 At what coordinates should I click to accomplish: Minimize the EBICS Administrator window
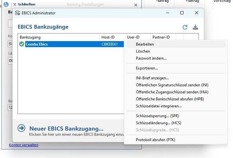(x=167, y=13)
